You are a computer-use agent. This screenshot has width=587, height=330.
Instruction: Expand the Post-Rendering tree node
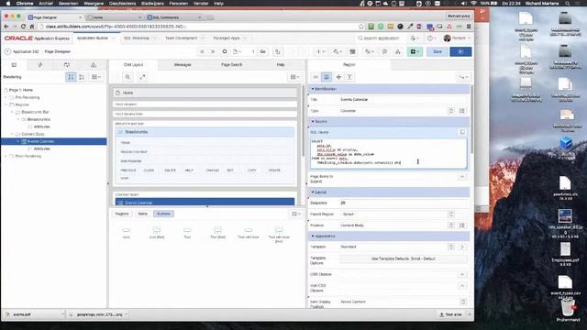click(6, 156)
